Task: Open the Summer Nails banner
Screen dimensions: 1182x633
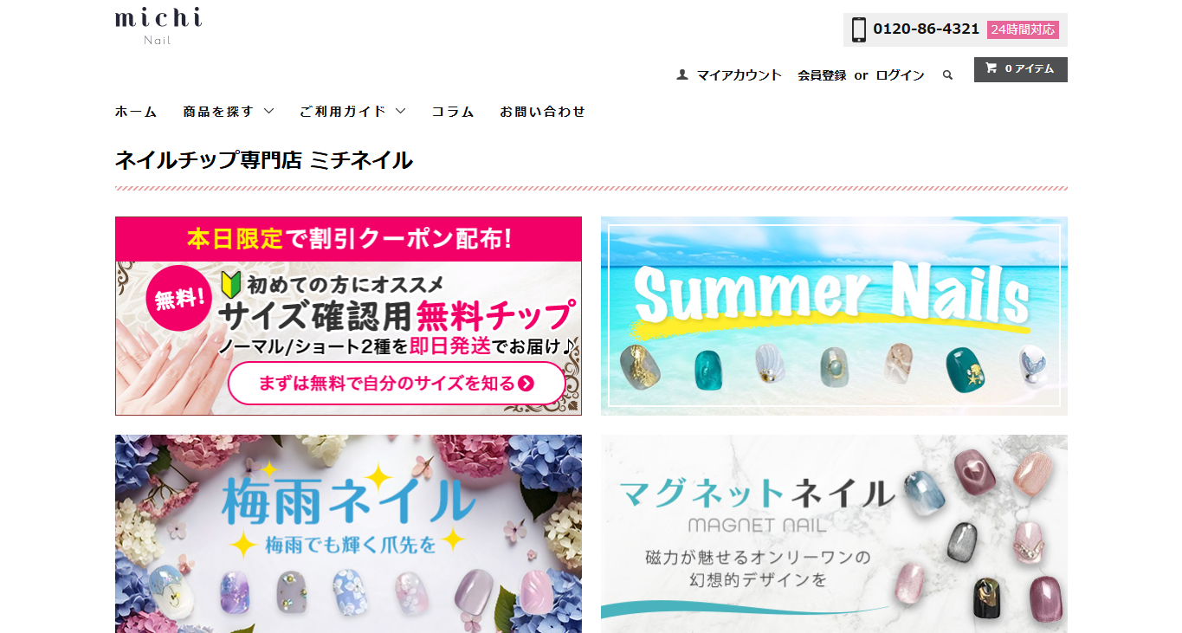Action: [834, 316]
